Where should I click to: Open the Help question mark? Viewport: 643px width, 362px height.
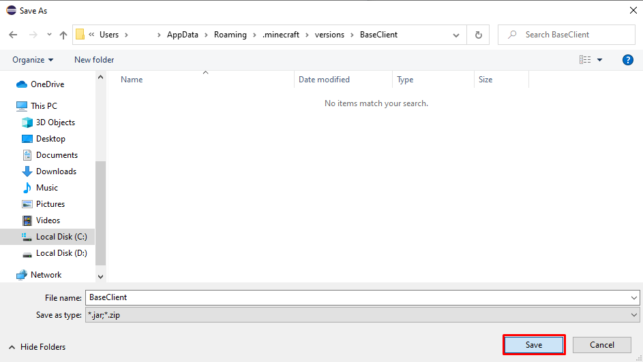pos(627,60)
